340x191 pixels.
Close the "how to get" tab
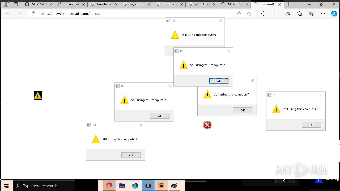[x=116, y=4]
